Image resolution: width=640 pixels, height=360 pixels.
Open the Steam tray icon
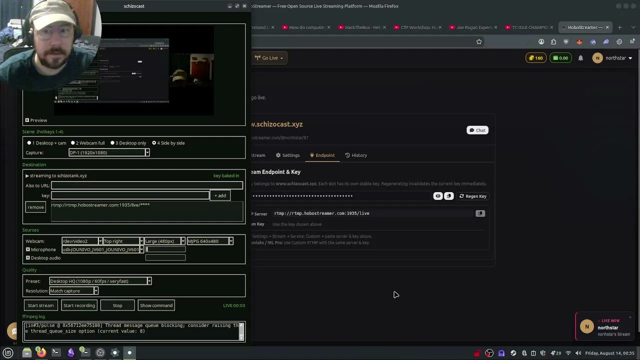(513, 353)
